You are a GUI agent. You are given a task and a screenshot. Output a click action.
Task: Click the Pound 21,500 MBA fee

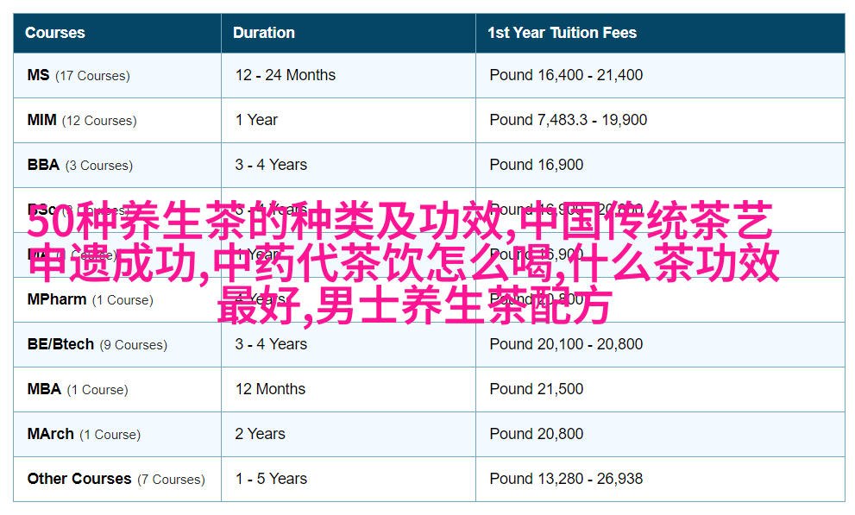(536, 389)
